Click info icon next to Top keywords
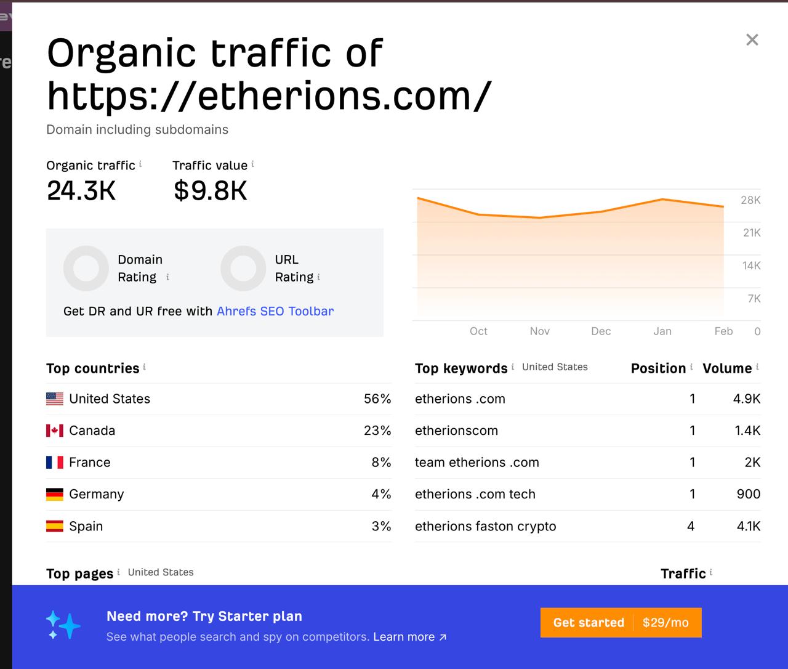This screenshot has height=669, width=788. tap(512, 367)
